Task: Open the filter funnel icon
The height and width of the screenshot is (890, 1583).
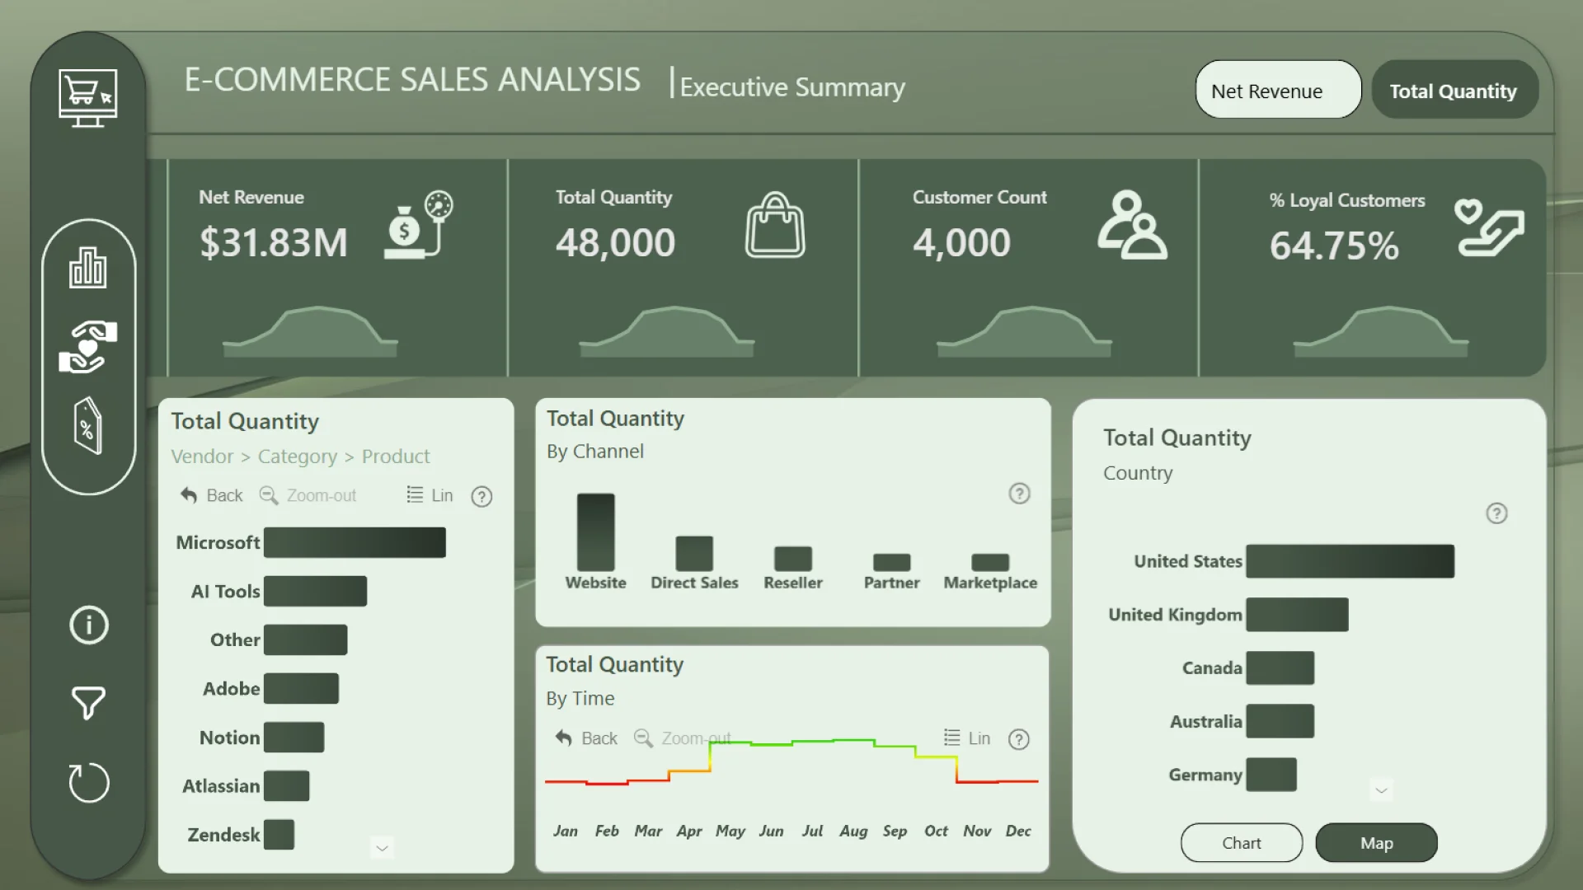Action: [x=88, y=703]
